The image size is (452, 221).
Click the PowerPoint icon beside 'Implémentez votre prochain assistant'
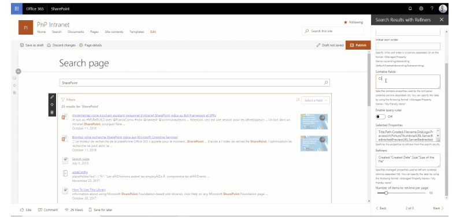65,117
